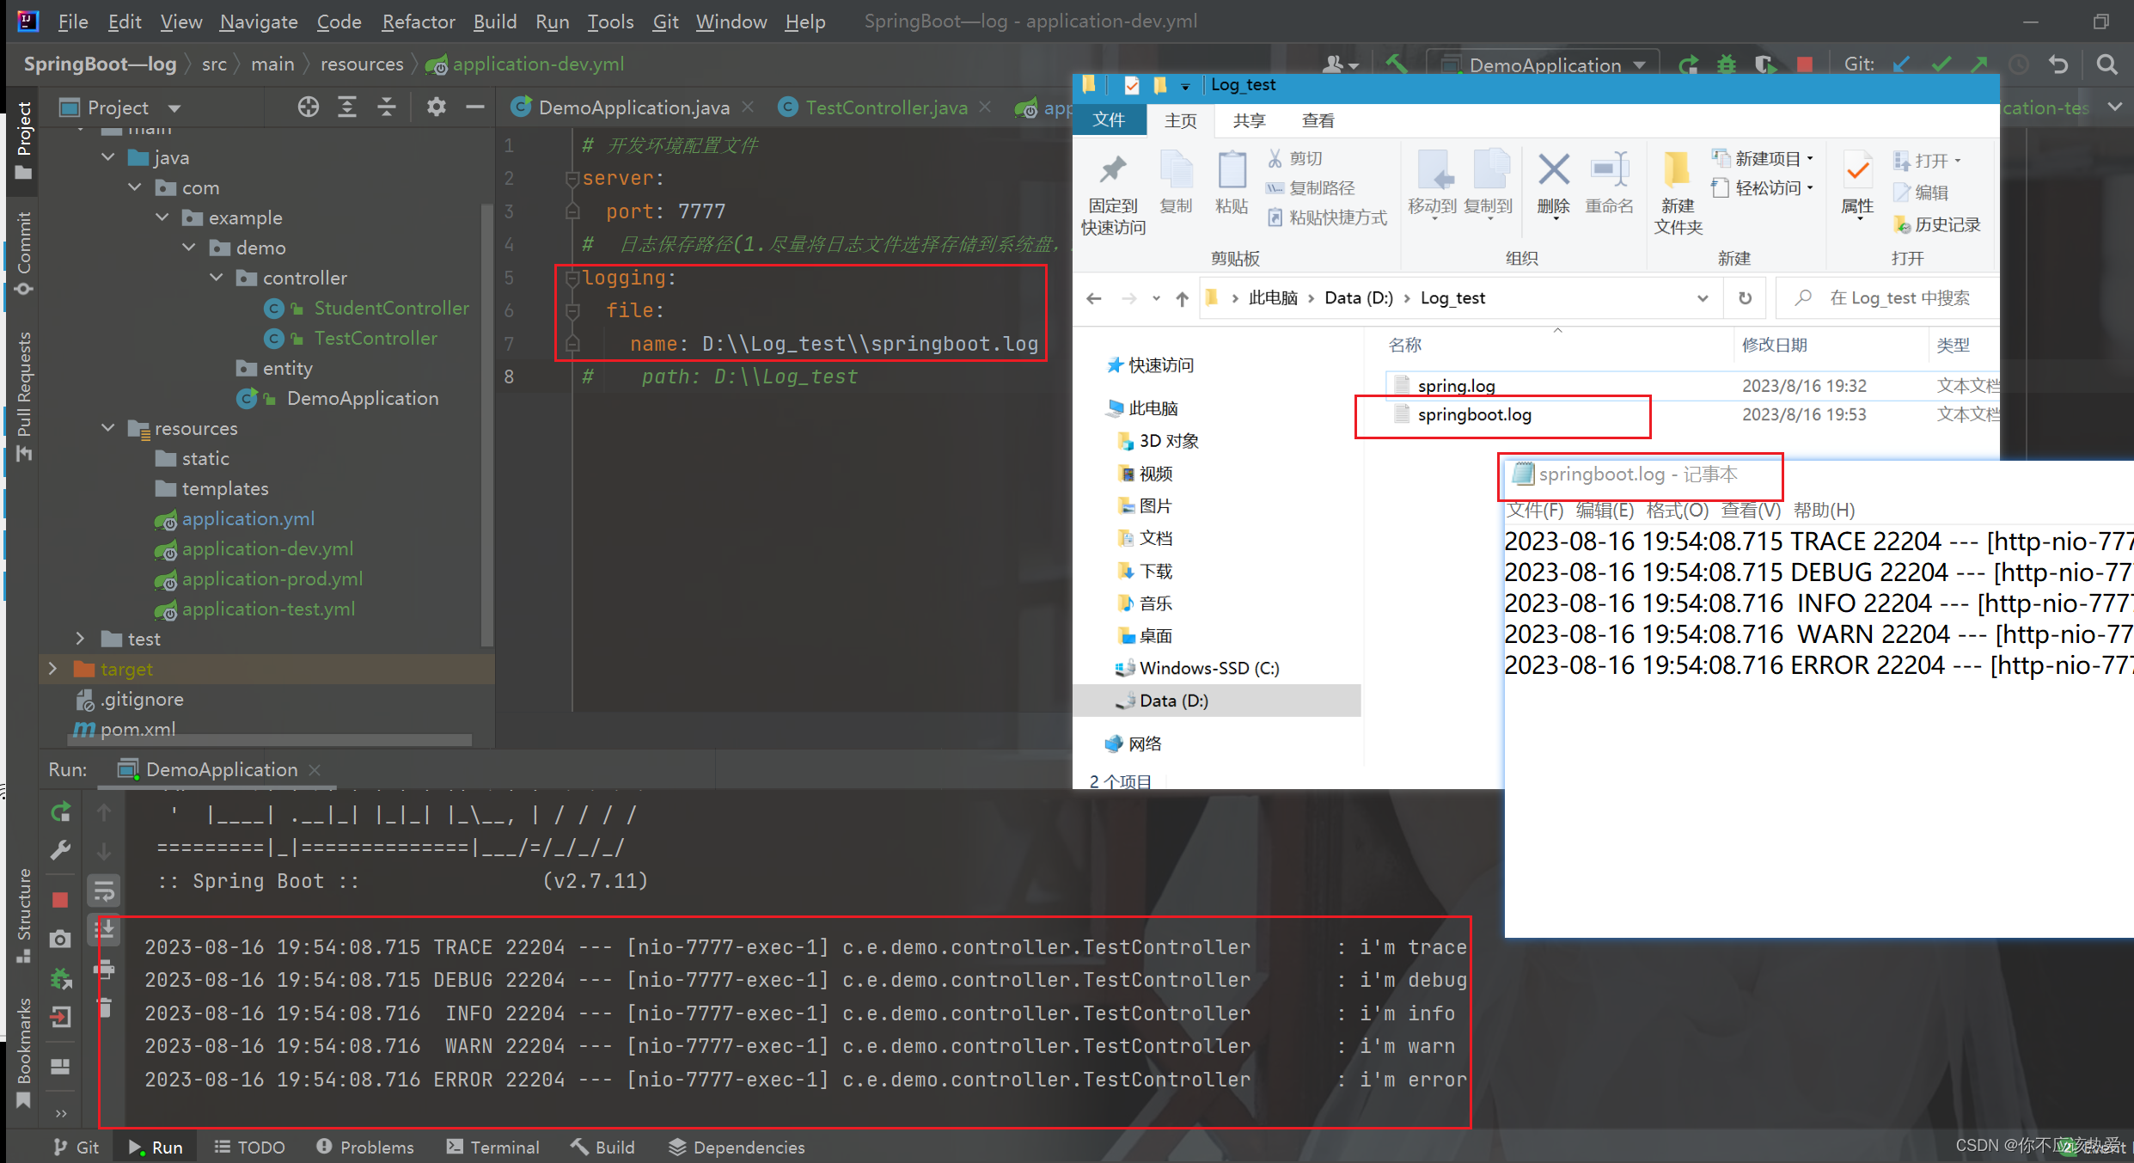This screenshot has width=2134, height=1163.
Task: Toggle scroll to end in Run console
Action: pyautogui.click(x=105, y=930)
